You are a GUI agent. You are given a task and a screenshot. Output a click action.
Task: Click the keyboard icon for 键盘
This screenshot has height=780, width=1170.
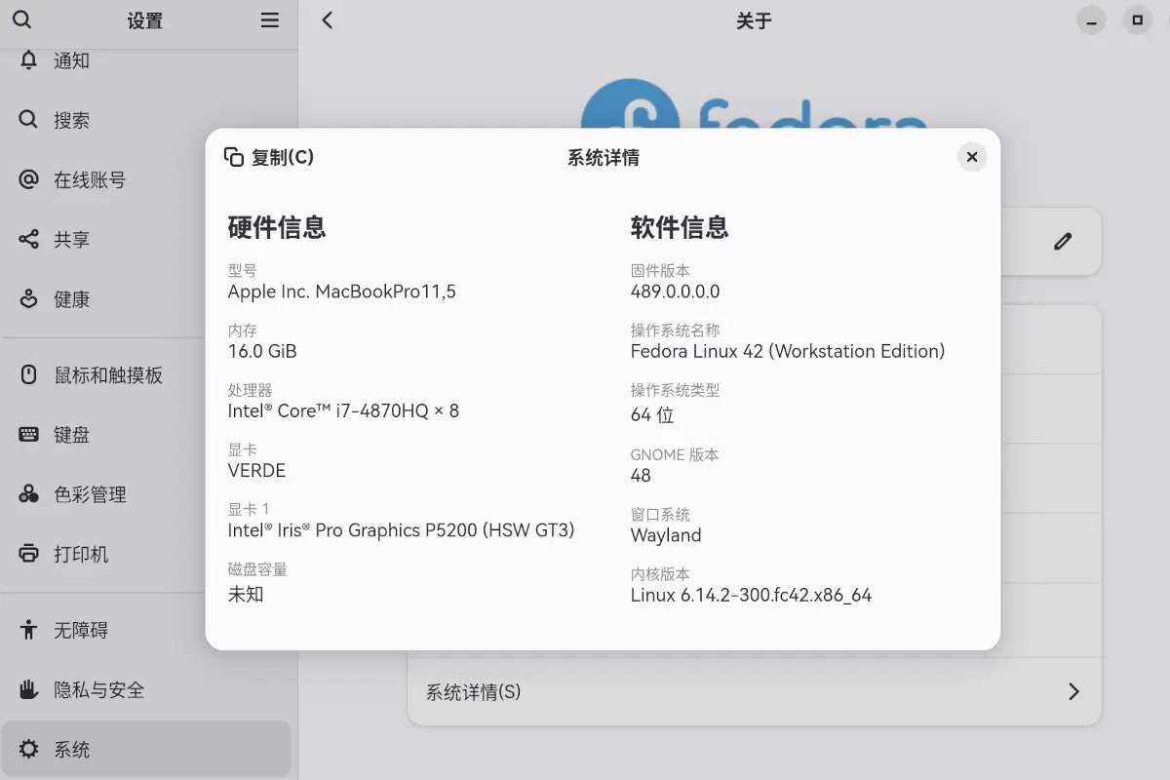28,435
